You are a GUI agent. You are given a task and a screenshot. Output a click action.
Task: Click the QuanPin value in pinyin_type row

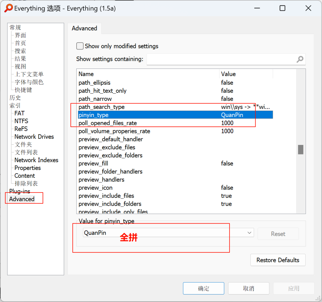[x=232, y=115]
